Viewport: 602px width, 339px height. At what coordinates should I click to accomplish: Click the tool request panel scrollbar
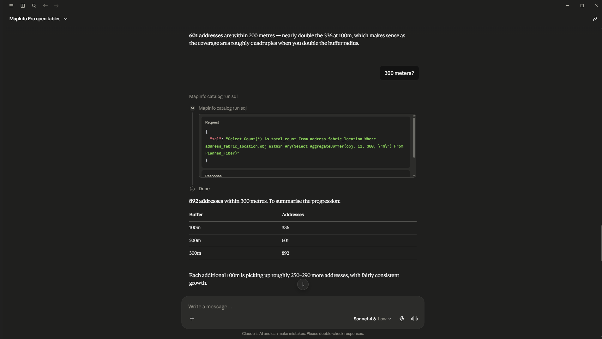pyautogui.click(x=414, y=138)
